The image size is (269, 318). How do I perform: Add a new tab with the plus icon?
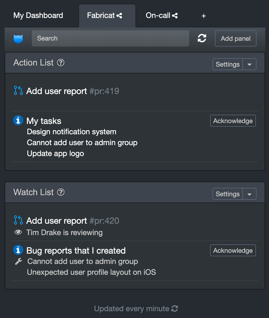click(204, 16)
